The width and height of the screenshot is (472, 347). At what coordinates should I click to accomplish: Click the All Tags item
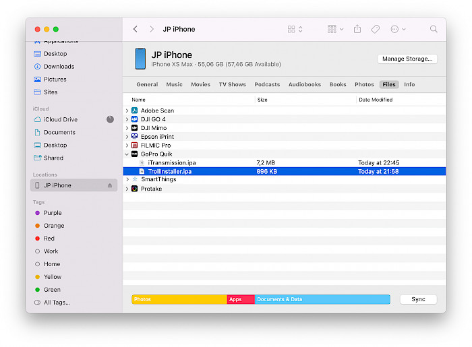point(52,303)
